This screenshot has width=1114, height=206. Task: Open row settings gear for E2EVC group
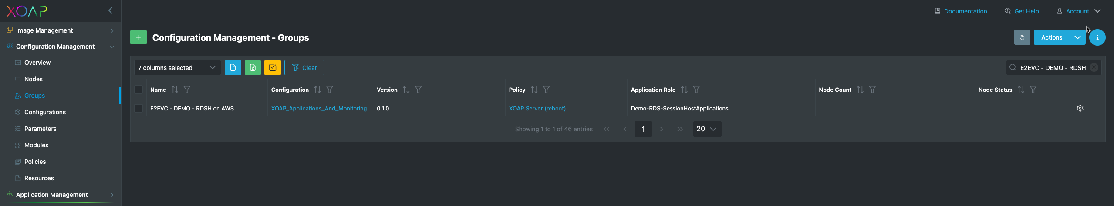(x=1080, y=108)
